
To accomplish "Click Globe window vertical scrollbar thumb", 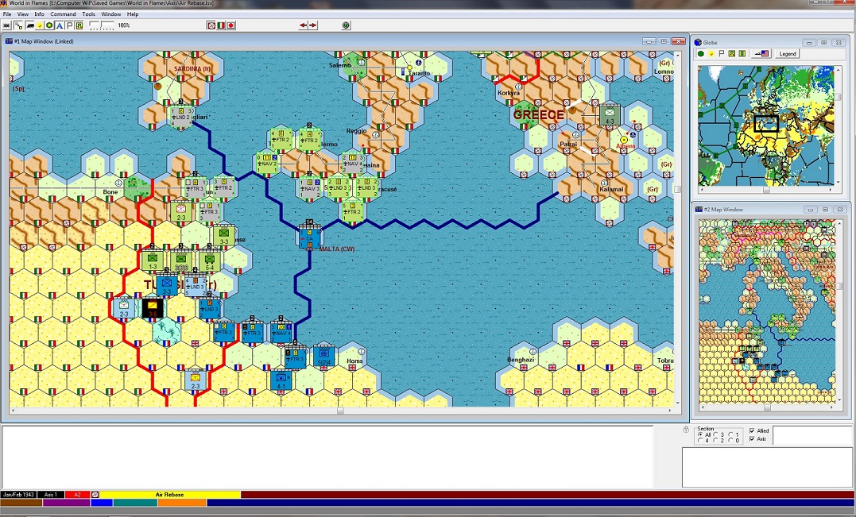I will tap(839, 97).
